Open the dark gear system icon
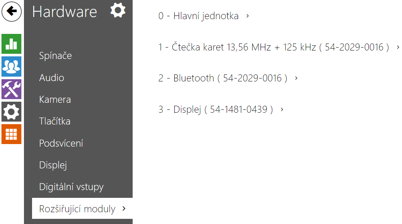Viewport: 402px width, 224px height. [11, 112]
